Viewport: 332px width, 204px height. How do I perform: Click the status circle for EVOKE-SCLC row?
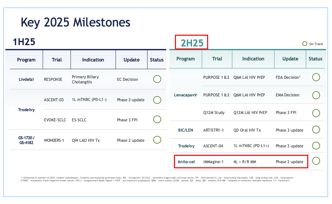[x=157, y=119]
